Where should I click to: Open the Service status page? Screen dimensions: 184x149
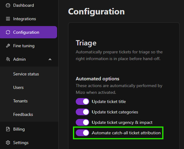26,74
